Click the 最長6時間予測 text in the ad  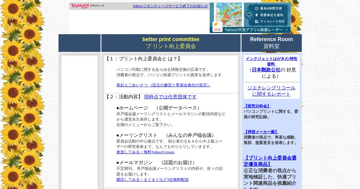271,8
